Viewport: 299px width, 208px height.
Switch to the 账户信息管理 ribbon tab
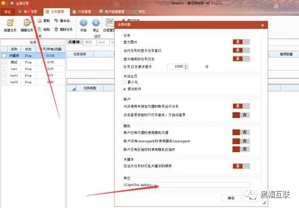[x=112, y=12]
